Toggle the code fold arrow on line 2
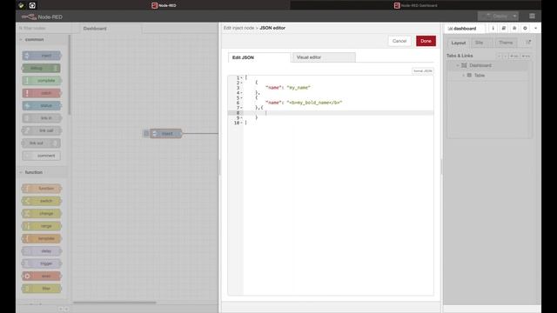 (242, 83)
